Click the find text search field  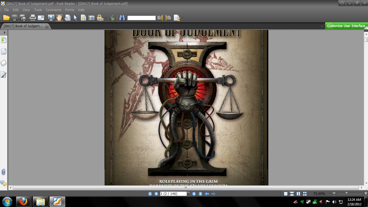pyautogui.click(x=141, y=18)
